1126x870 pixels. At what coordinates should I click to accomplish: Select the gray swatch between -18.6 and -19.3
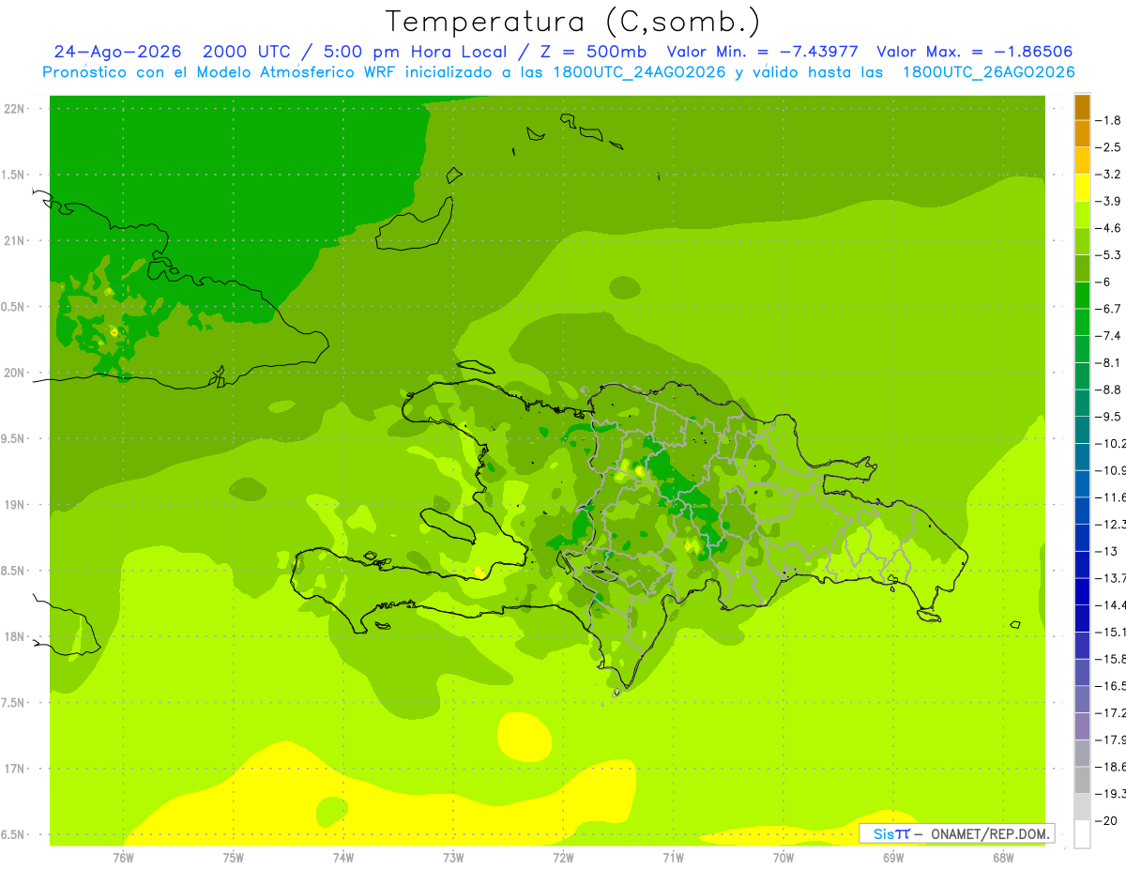[1082, 780]
